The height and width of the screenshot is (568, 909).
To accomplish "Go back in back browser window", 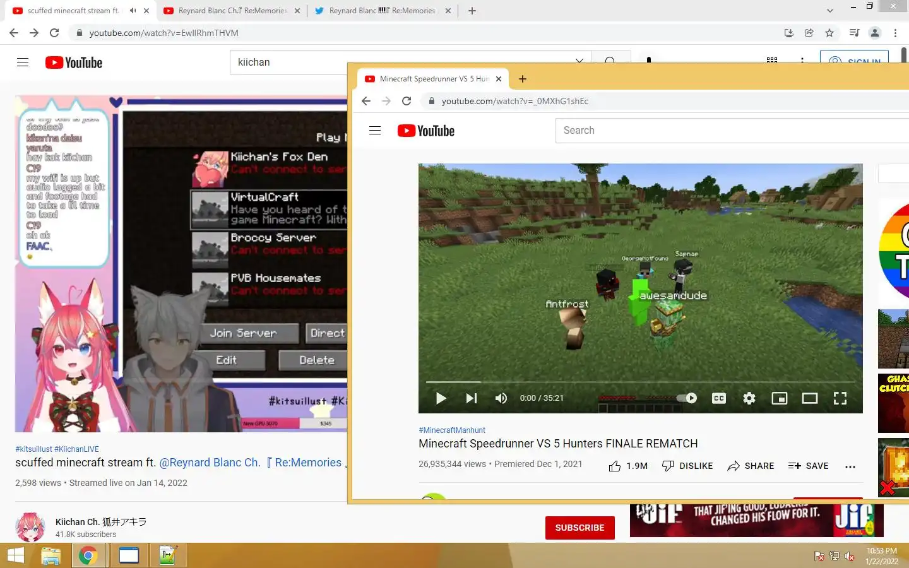I will tap(14, 33).
